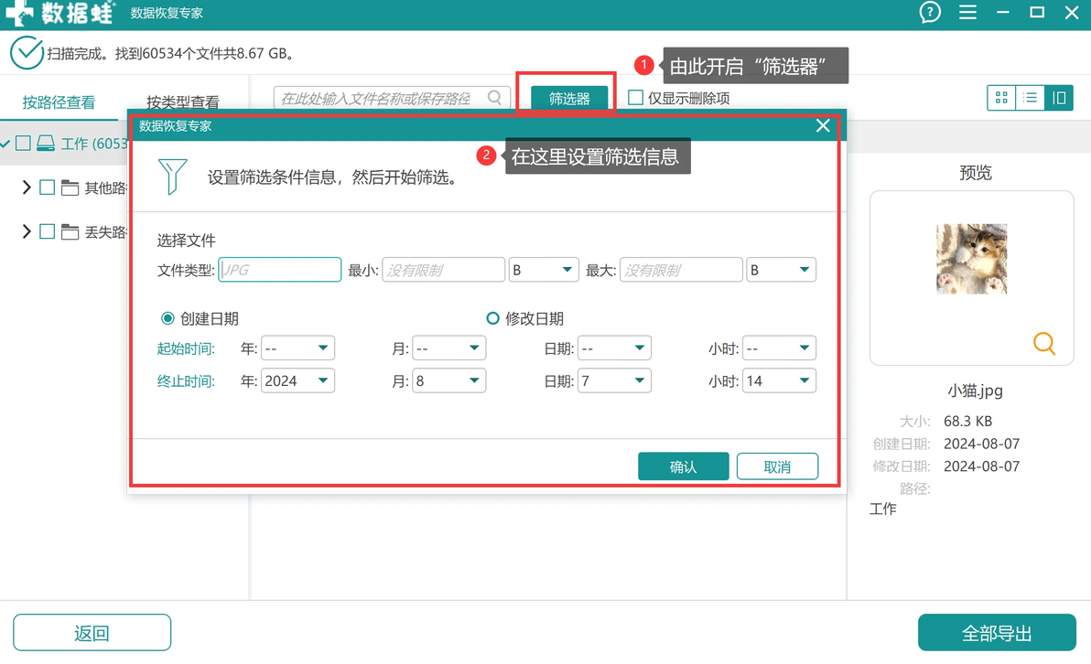Open the end time hour 14 dropdown

(x=779, y=381)
